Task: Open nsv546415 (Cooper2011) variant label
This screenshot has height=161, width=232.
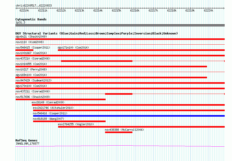Action: 33,47
